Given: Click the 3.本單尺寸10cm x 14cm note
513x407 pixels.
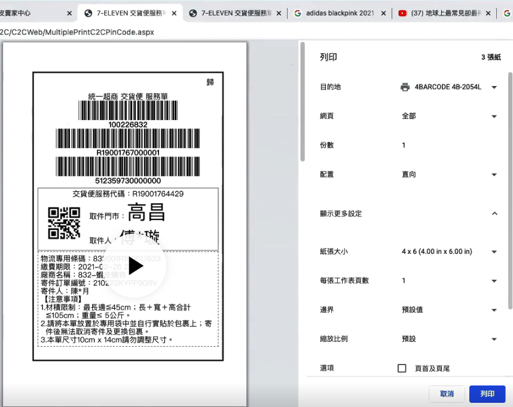Looking at the screenshot, I should (x=106, y=339).
